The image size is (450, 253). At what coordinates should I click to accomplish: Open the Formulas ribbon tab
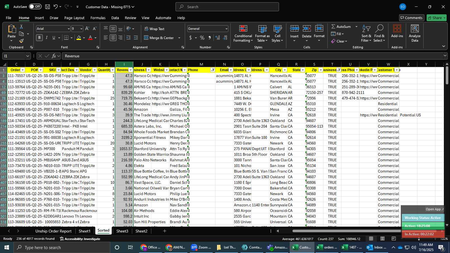click(98, 18)
